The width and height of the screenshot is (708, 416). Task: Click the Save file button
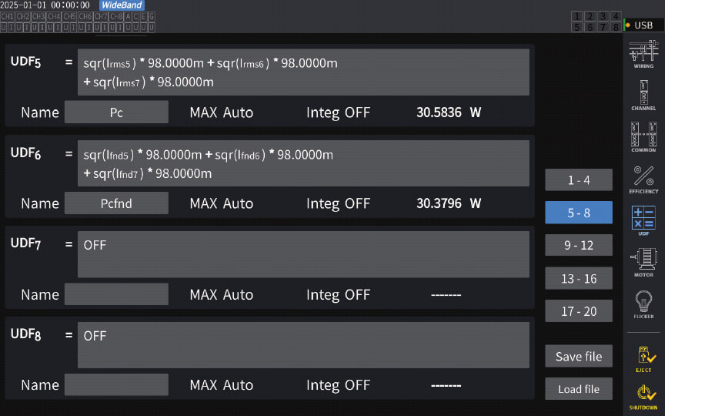coord(579,357)
